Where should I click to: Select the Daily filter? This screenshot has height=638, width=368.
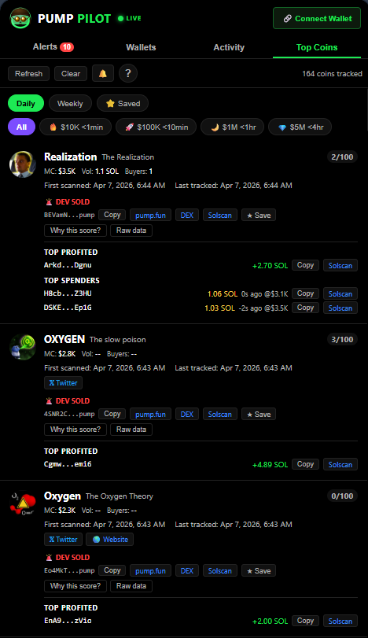click(x=26, y=103)
